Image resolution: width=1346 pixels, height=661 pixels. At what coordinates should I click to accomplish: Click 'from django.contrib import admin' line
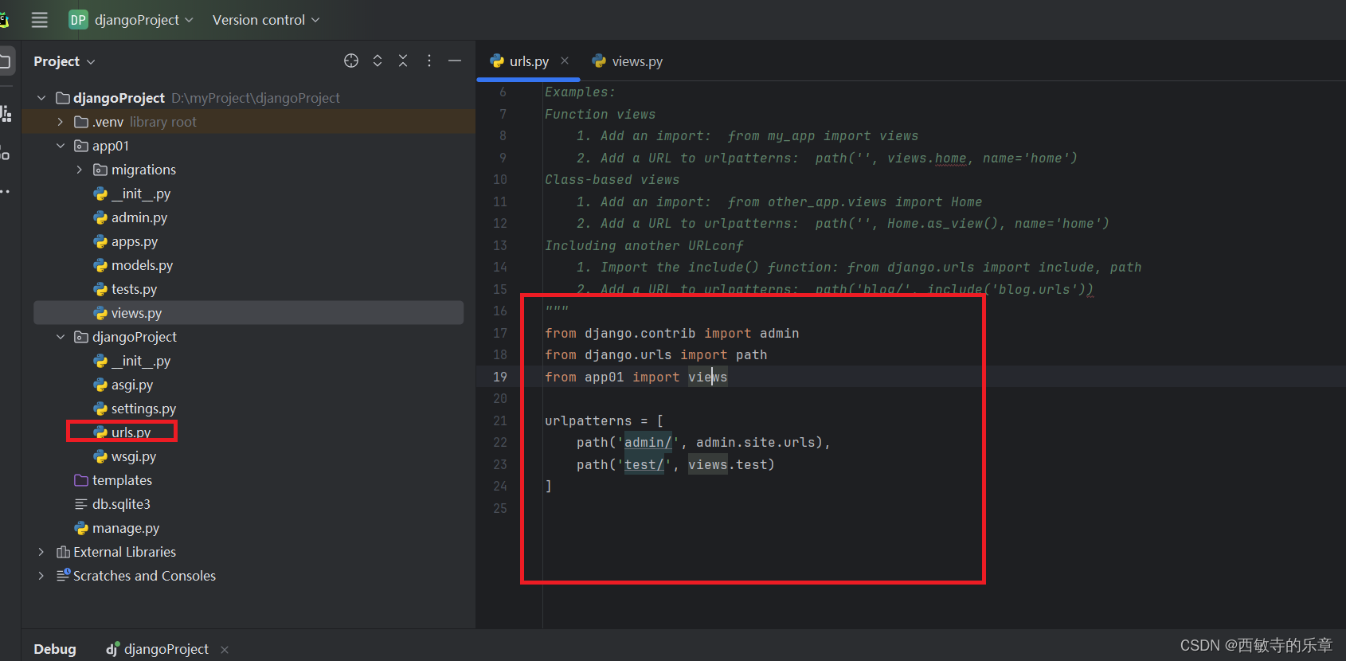(672, 333)
